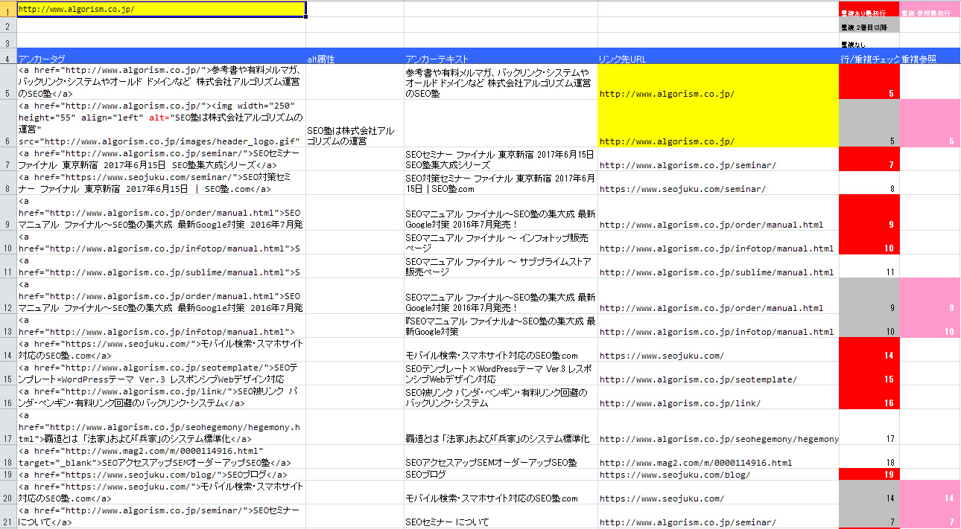Select URL cell http://www.mag2.com/m/0000114916.html
This screenshot has width=961, height=529.
[x=718, y=457]
